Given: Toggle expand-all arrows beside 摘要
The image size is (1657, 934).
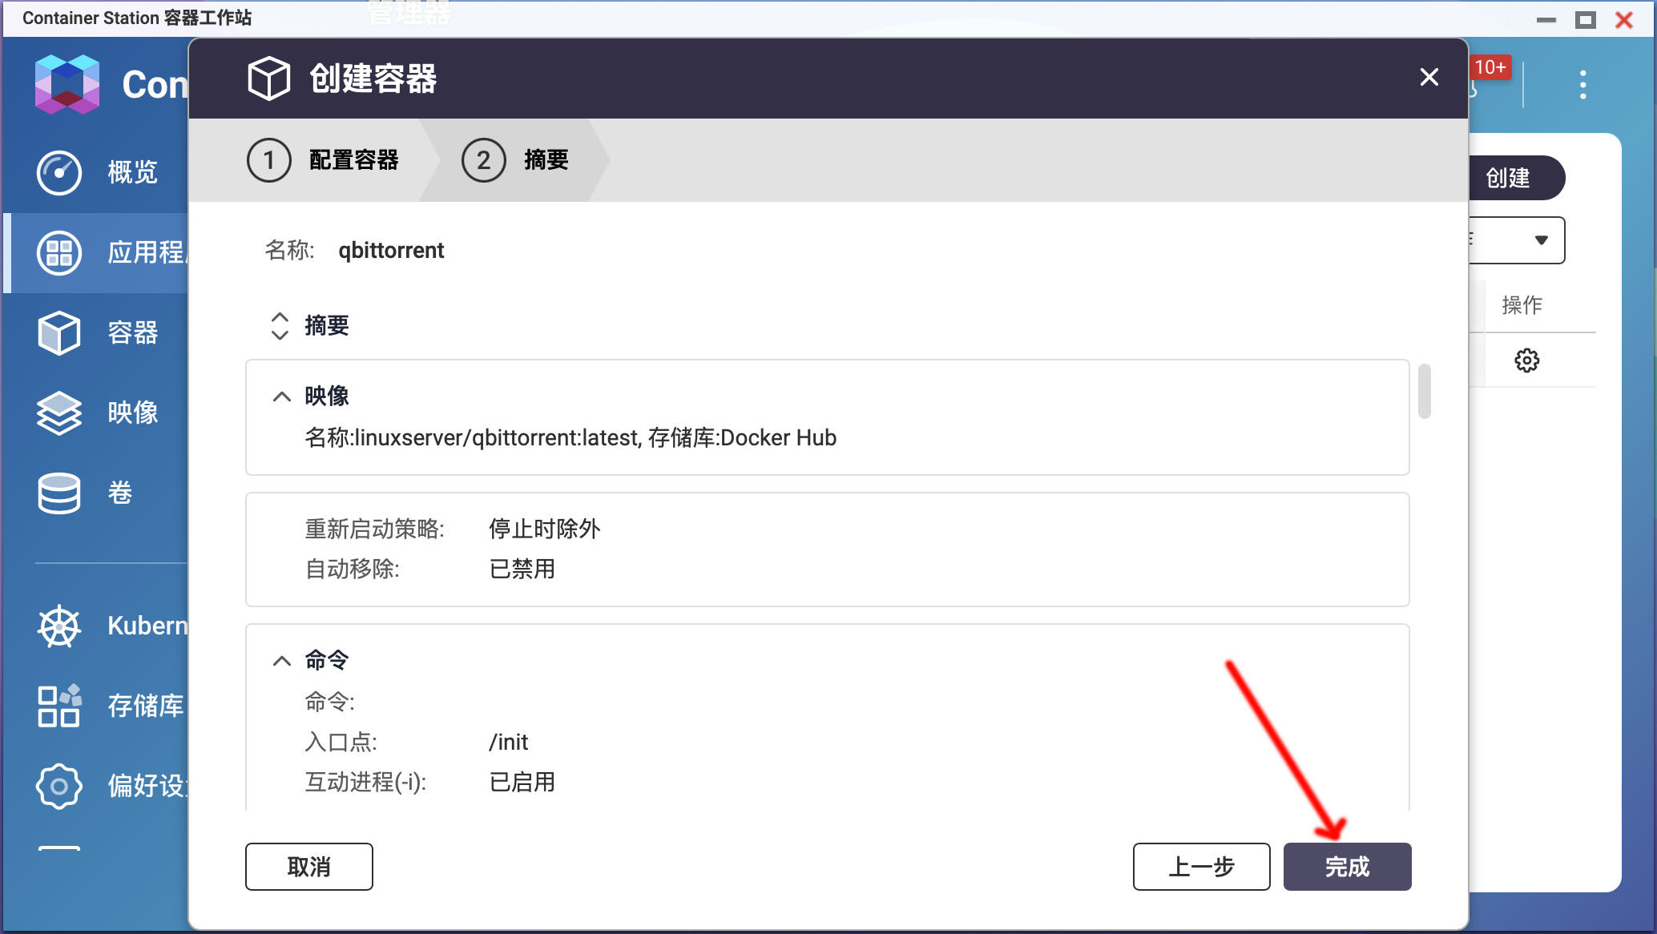Looking at the screenshot, I should tap(280, 326).
